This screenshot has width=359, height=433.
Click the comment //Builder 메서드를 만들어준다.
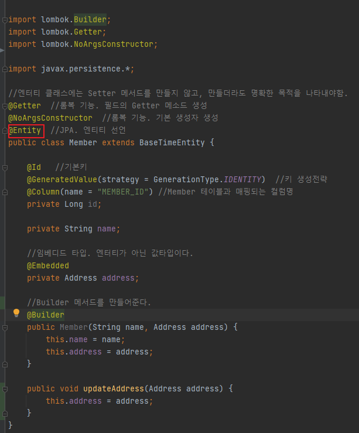coord(89,302)
